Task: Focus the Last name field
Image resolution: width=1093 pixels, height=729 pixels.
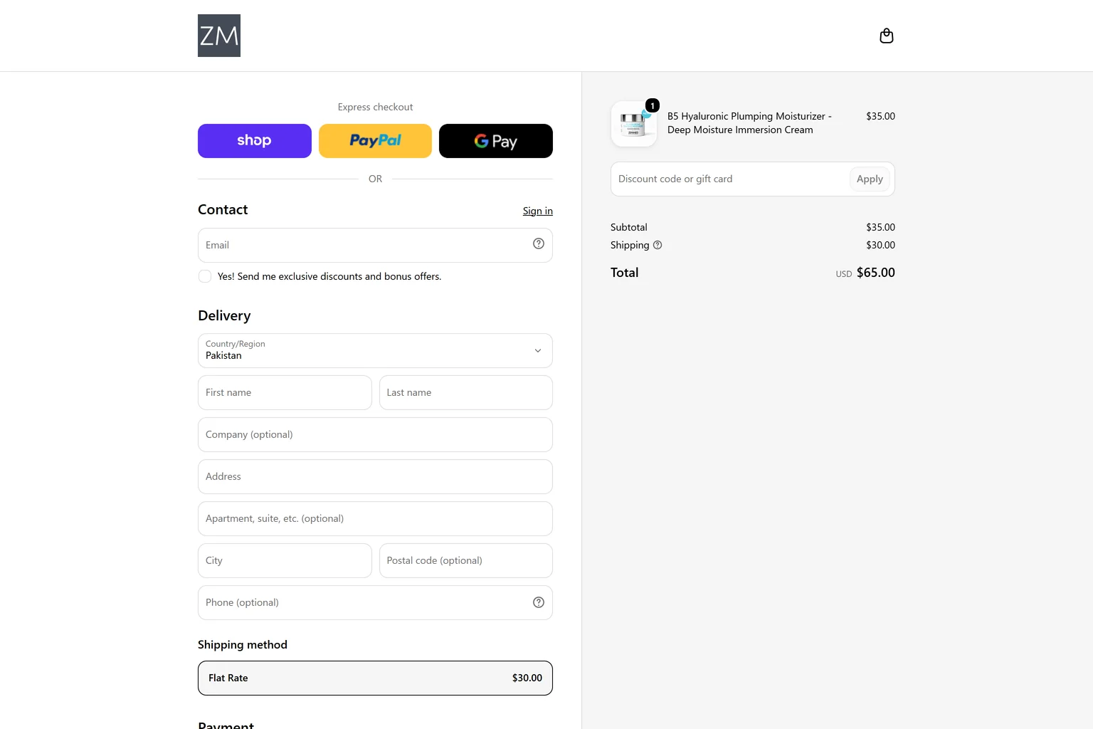Action: [466, 393]
